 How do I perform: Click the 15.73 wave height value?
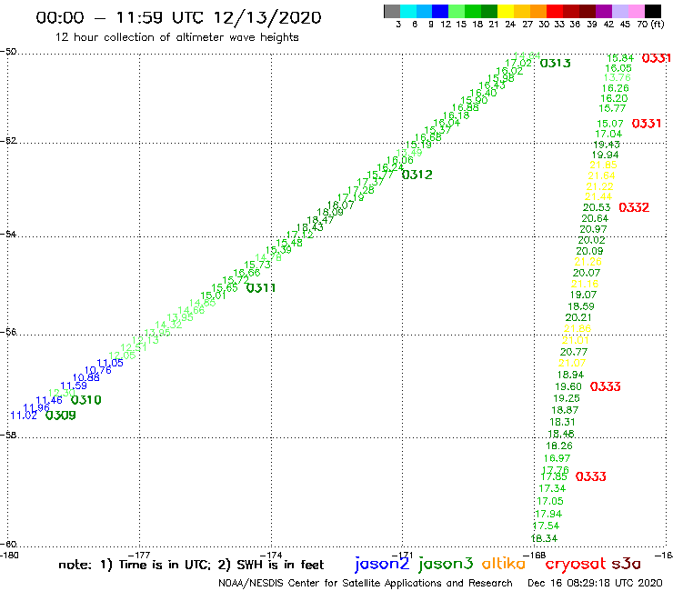[x=257, y=265]
